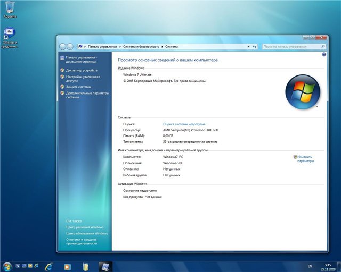Select Система и безопасность breadcrumb
The image size is (341, 272).
coord(141,47)
